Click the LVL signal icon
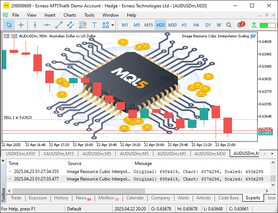The width and height of the screenshot is (278, 213). point(254,25)
